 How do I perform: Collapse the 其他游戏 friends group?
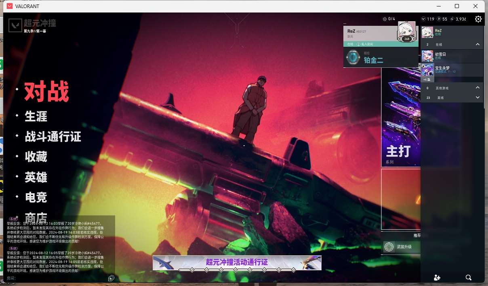tap(477, 88)
